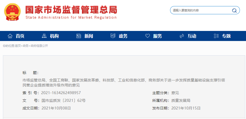Click title line 民营企业提质增效升级作用的意见
This screenshot has height=119, width=246.
point(51,85)
